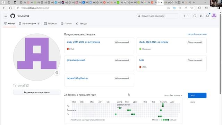Open the GitHub hamburger navigation menu
Screen dimensions: 222x125
click(x=6, y=16)
